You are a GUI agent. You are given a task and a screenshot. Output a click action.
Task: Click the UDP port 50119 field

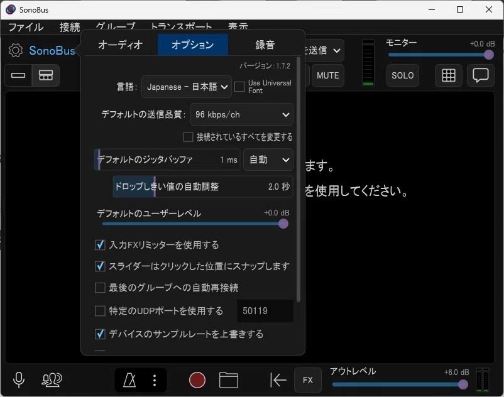point(265,311)
